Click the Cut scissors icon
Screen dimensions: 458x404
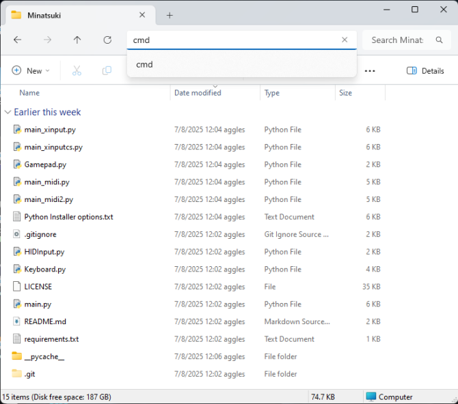(x=77, y=70)
